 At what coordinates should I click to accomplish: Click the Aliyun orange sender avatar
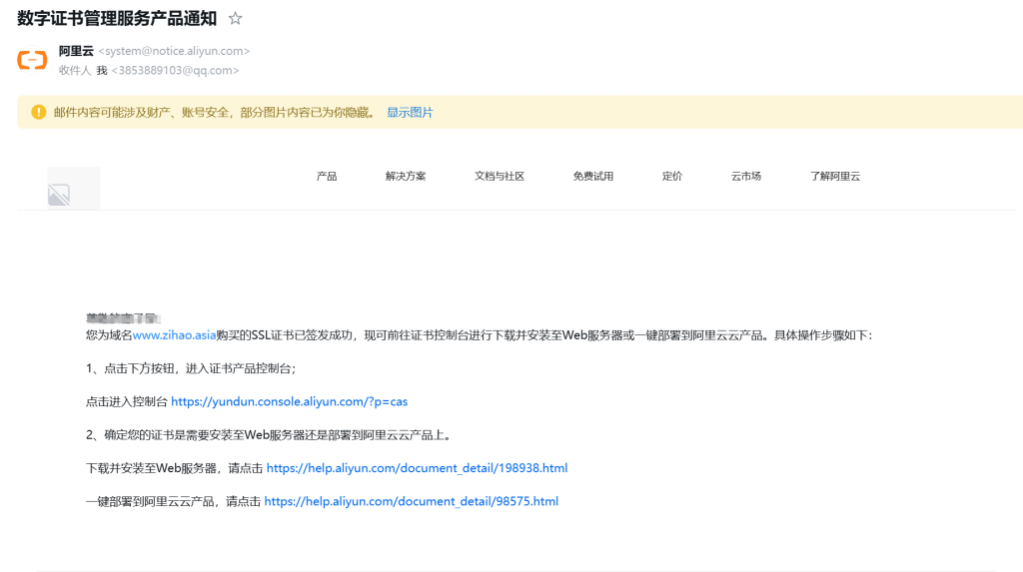click(x=32, y=60)
